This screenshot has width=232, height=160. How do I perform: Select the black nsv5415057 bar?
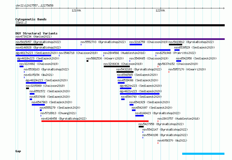pos(29,45)
